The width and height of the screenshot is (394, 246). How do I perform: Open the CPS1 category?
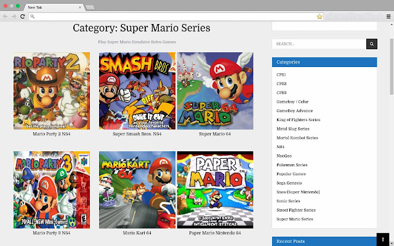pos(281,74)
